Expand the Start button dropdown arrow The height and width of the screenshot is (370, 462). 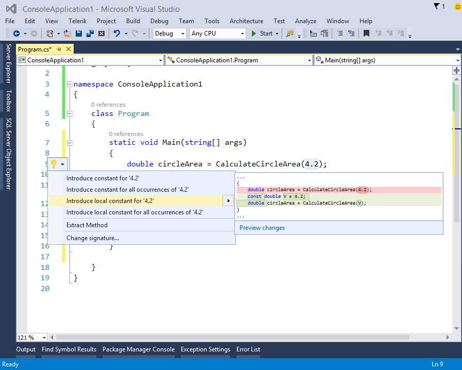[277, 33]
